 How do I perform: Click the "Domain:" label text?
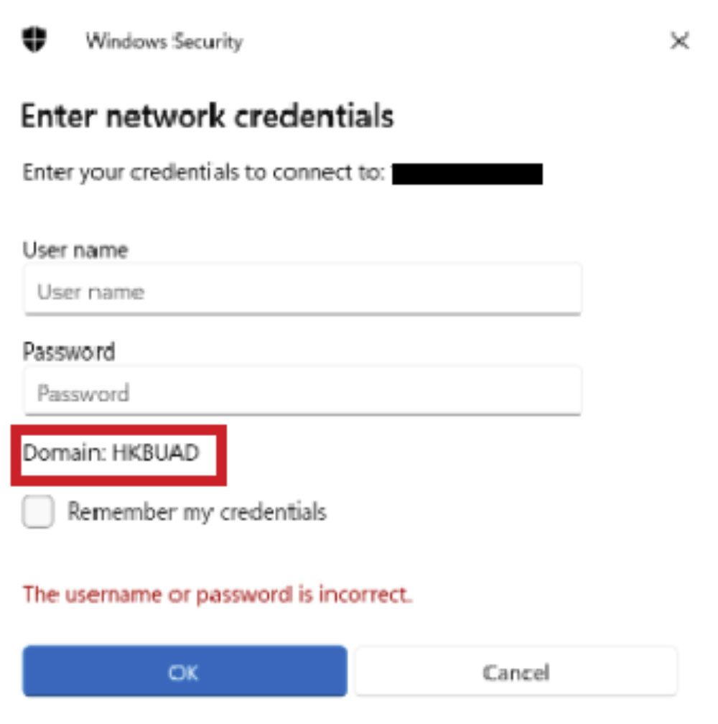pos(64,453)
